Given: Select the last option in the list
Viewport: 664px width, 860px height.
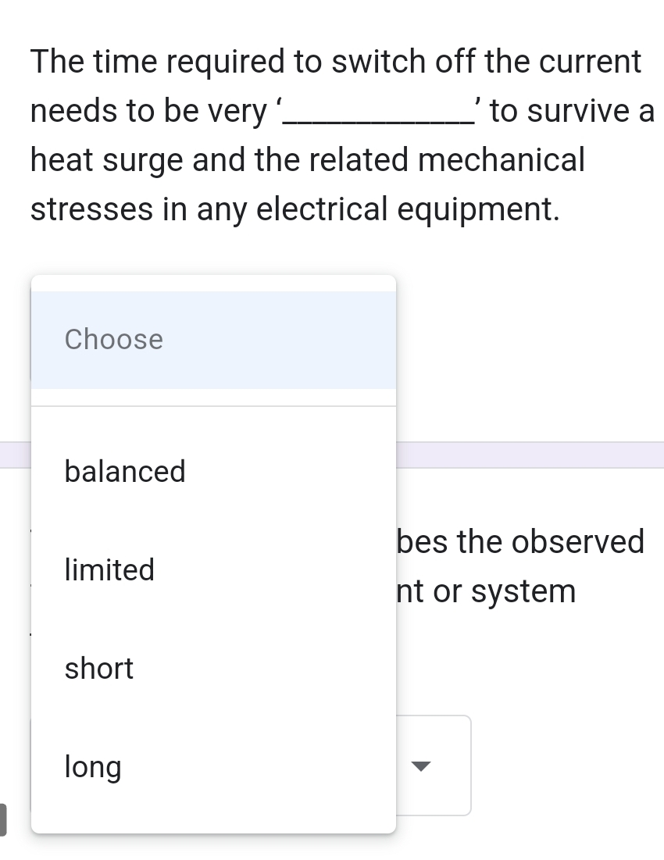Looking at the screenshot, I should tap(91, 767).
